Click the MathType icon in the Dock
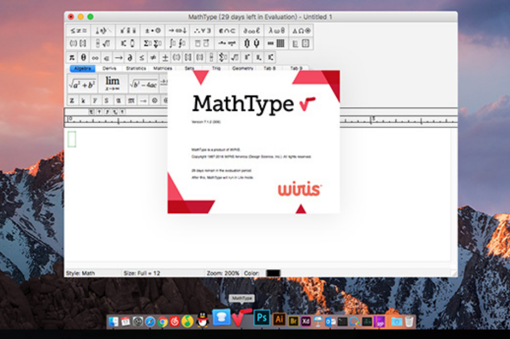The height and width of the screenshot is (339, 510). click(x=241, y=317)
